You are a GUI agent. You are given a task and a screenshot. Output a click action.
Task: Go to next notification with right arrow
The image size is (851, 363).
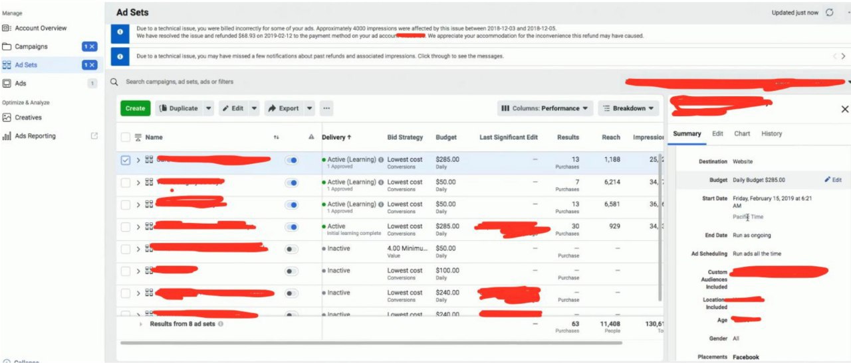point(844,56)
